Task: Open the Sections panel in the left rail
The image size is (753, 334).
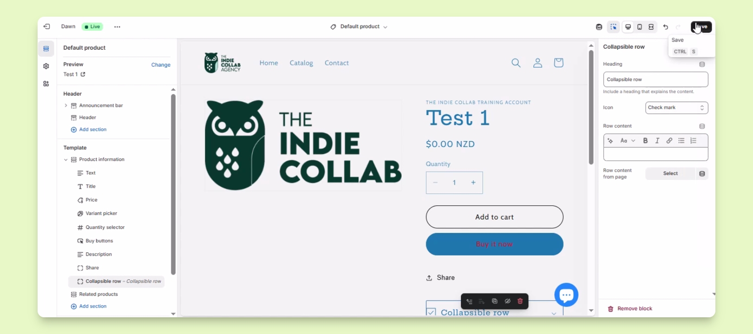Action: pyautogui.click(x=46, y=49)
